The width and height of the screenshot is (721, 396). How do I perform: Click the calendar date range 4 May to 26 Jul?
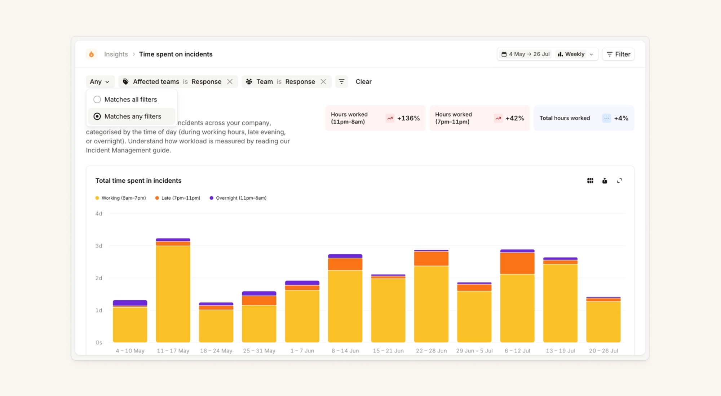coord(525,54)
